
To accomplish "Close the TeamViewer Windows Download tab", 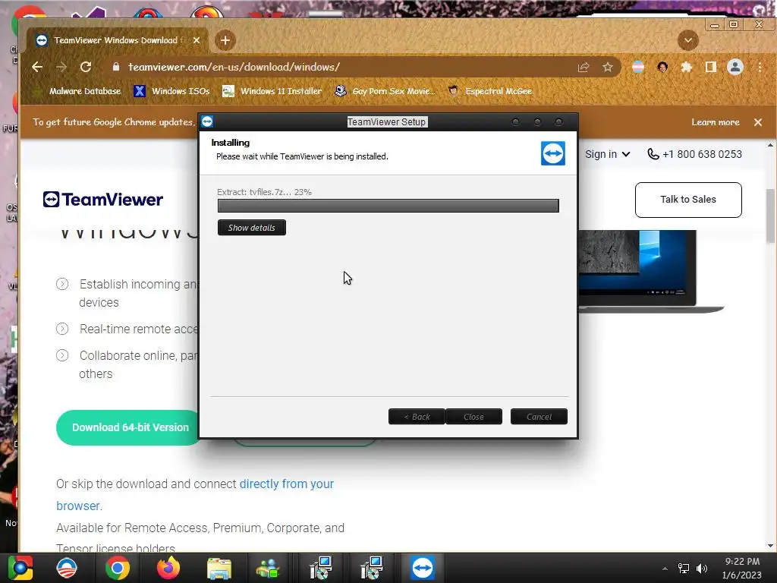I will click(197, 40).
